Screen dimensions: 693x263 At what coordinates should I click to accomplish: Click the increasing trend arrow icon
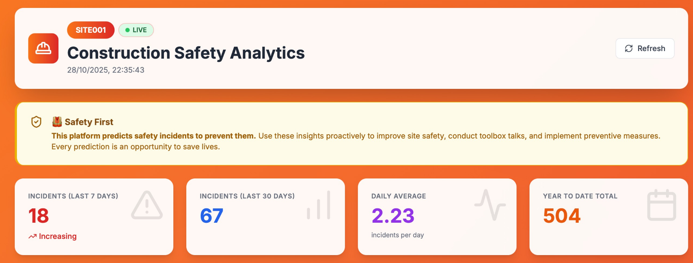[x=32, y=236]
